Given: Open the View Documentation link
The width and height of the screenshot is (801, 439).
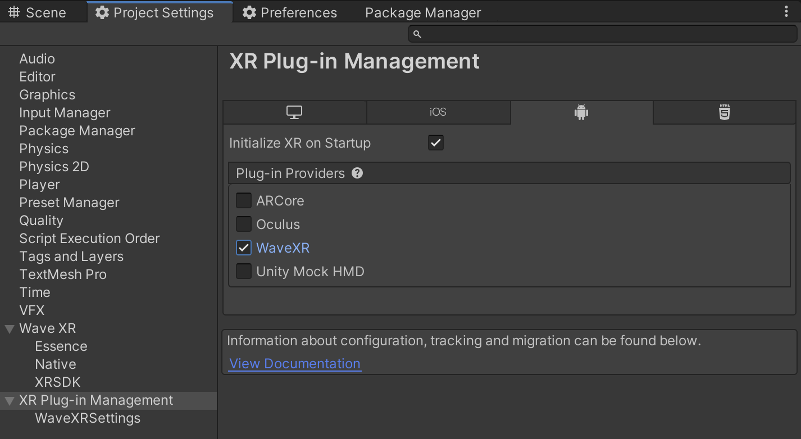Looking at the screenshot, I should point(295,364).
